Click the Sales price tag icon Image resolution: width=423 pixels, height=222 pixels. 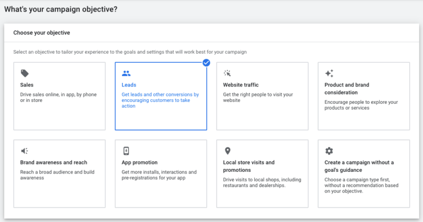click(x=24, y=73)
